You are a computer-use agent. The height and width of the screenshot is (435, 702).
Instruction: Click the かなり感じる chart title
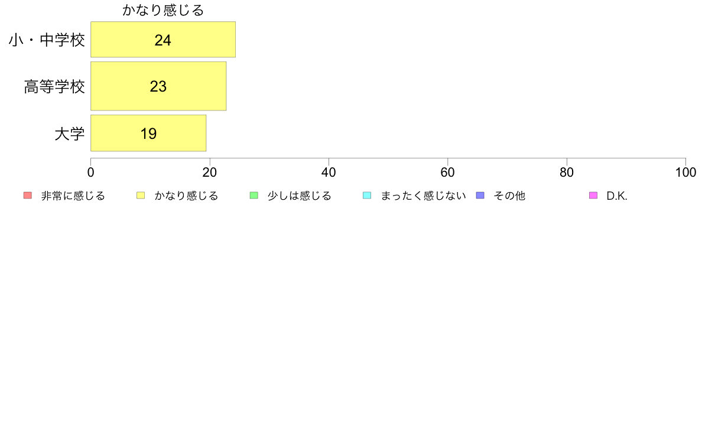click(x=163, y=10)
